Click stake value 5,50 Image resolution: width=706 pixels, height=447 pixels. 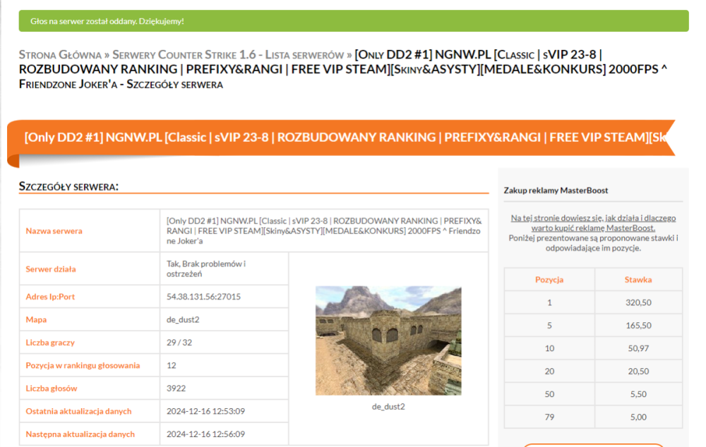tap(638, 394)
